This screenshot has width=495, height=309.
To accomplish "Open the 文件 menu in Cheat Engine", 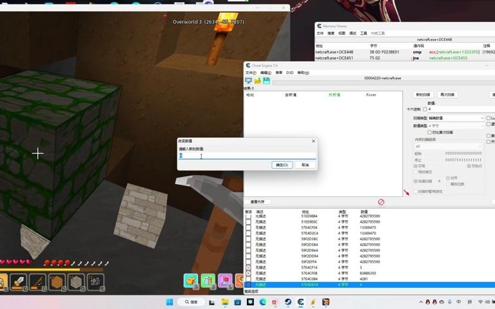I will tap(251, 73).
